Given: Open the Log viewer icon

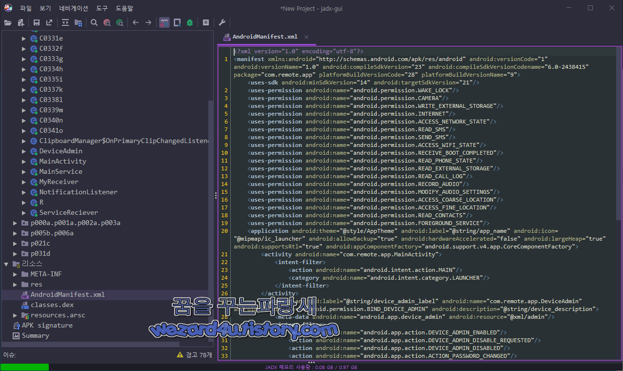Looking at the screenshot, I should [x=206, y=22].
